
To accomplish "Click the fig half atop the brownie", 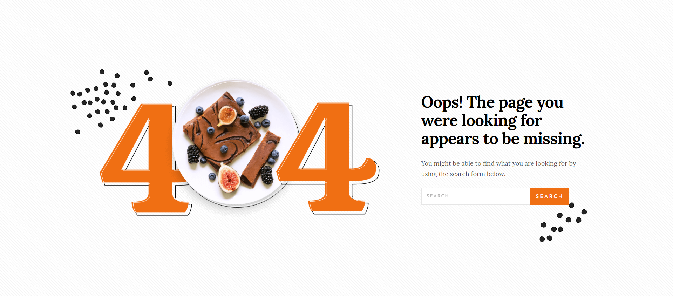I will point(227,116).
